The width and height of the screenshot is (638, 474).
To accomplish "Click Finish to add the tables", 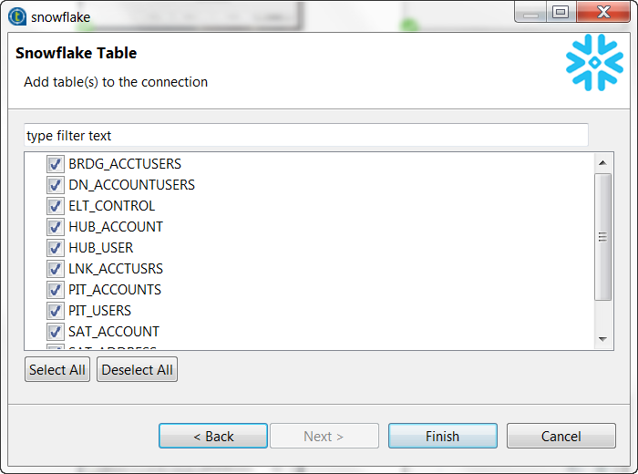I will (442, 437).
